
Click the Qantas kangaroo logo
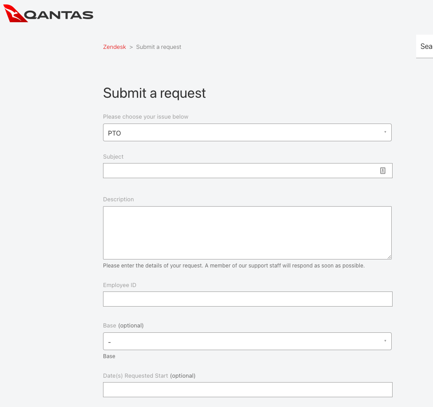coord(13,13)
